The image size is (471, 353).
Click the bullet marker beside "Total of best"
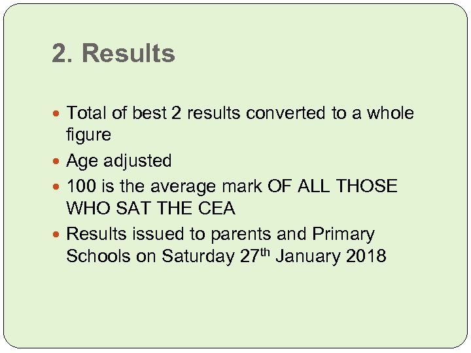point(59,114)
